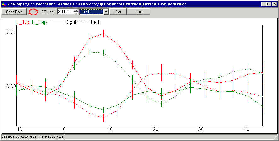
Task: Click the R_Tap legend label
Action: point(39,22)
